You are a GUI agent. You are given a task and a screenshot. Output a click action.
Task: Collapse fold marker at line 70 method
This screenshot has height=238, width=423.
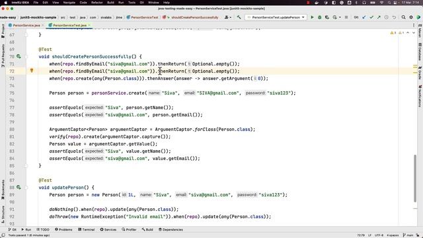[x=26, y=57]
